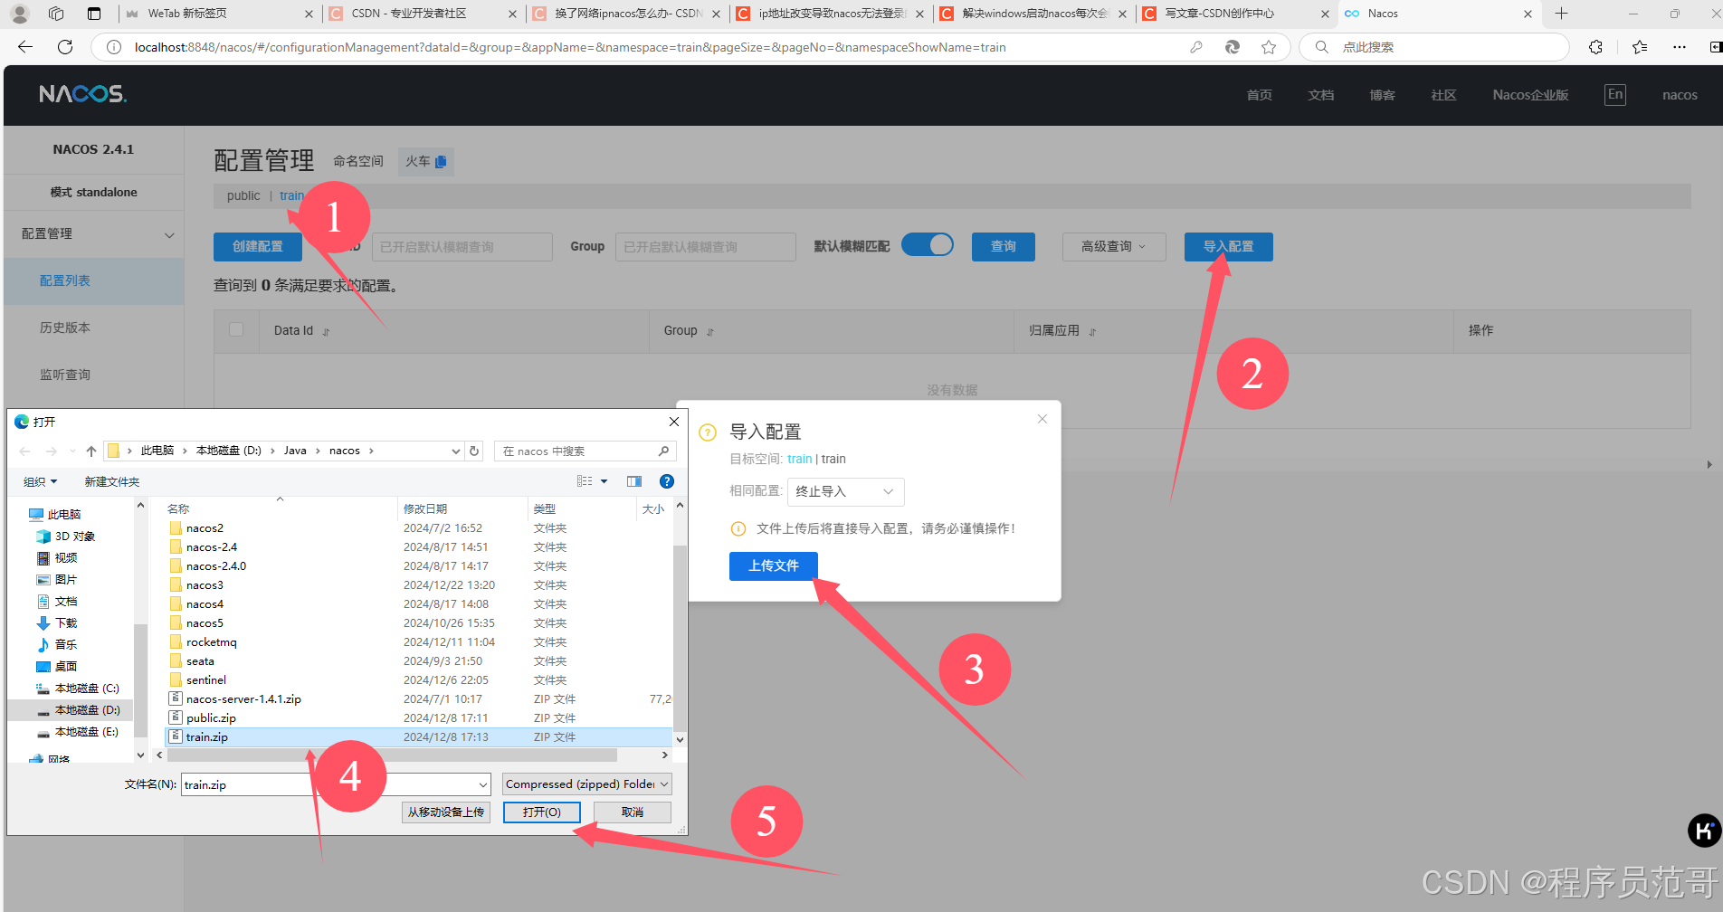
Task: Click horizontal scrollbar in file list
Action: 391,755
